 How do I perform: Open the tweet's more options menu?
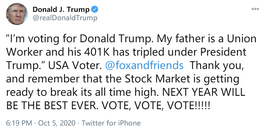pyautogui.click(x=255, y=9)
